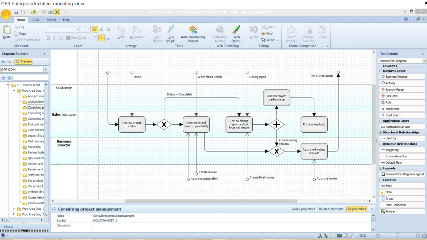The height and width of the screenshot is (240, 427).
Task: Click the zoom in plus button
Action: (x=418, y=236)
